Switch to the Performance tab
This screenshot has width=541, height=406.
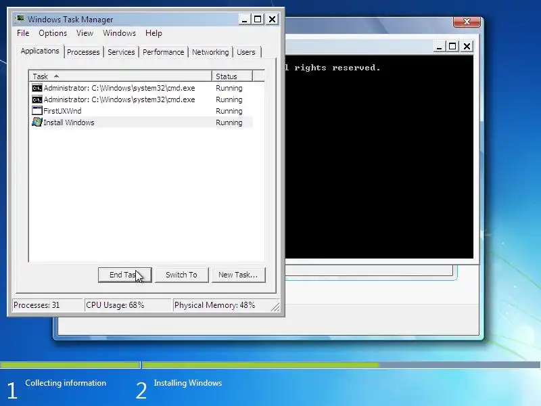pos(164,52)
